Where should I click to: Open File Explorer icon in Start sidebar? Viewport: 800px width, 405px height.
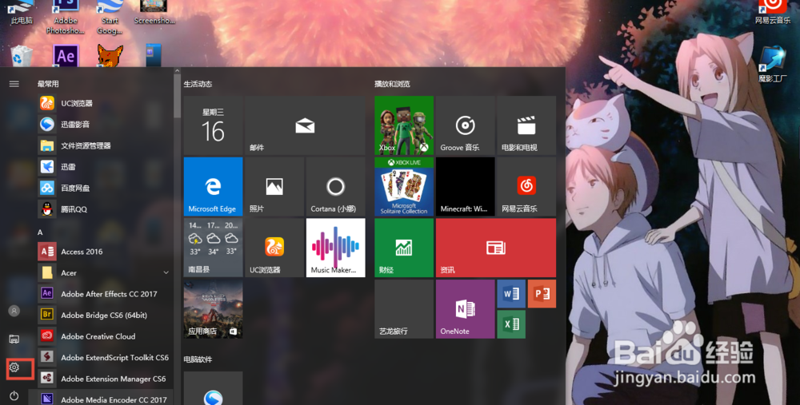pos(14,339)
